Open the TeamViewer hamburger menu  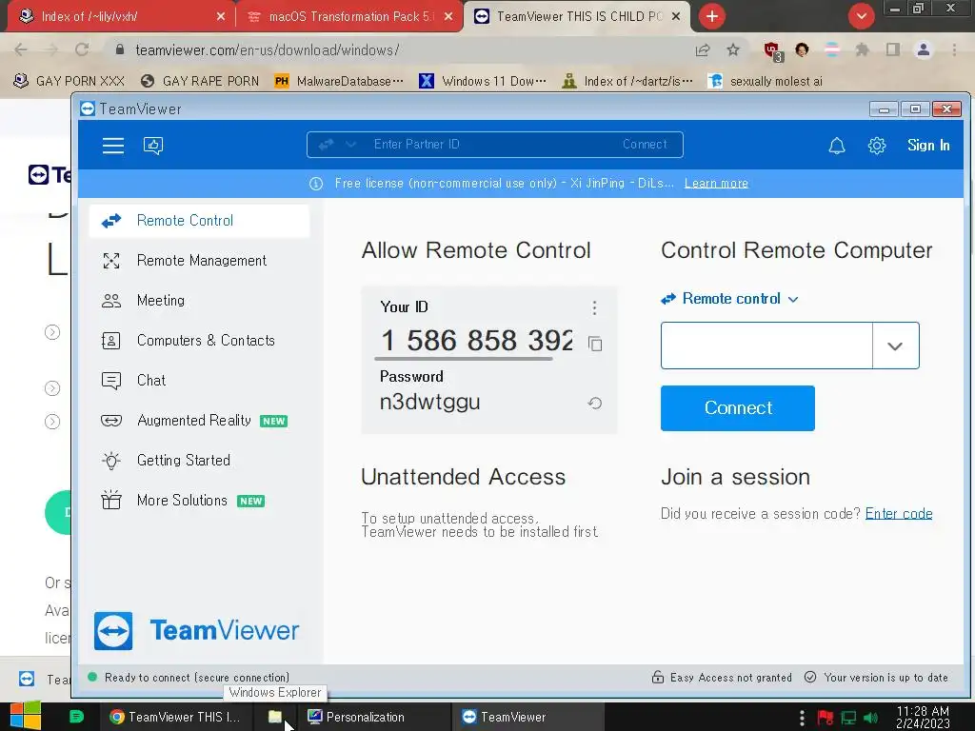click(113, 146)
